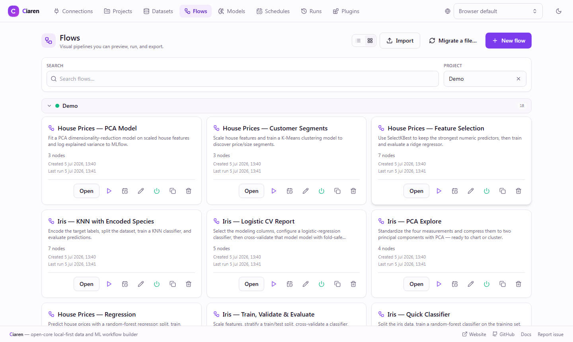Focus the Search flows input
This screenshot has width=573, height=342.
(243, 79)
